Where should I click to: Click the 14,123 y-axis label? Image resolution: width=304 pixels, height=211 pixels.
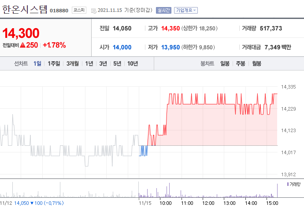click(x=289, y=130)
